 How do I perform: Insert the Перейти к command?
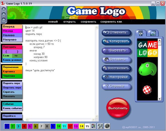point(12,116)
